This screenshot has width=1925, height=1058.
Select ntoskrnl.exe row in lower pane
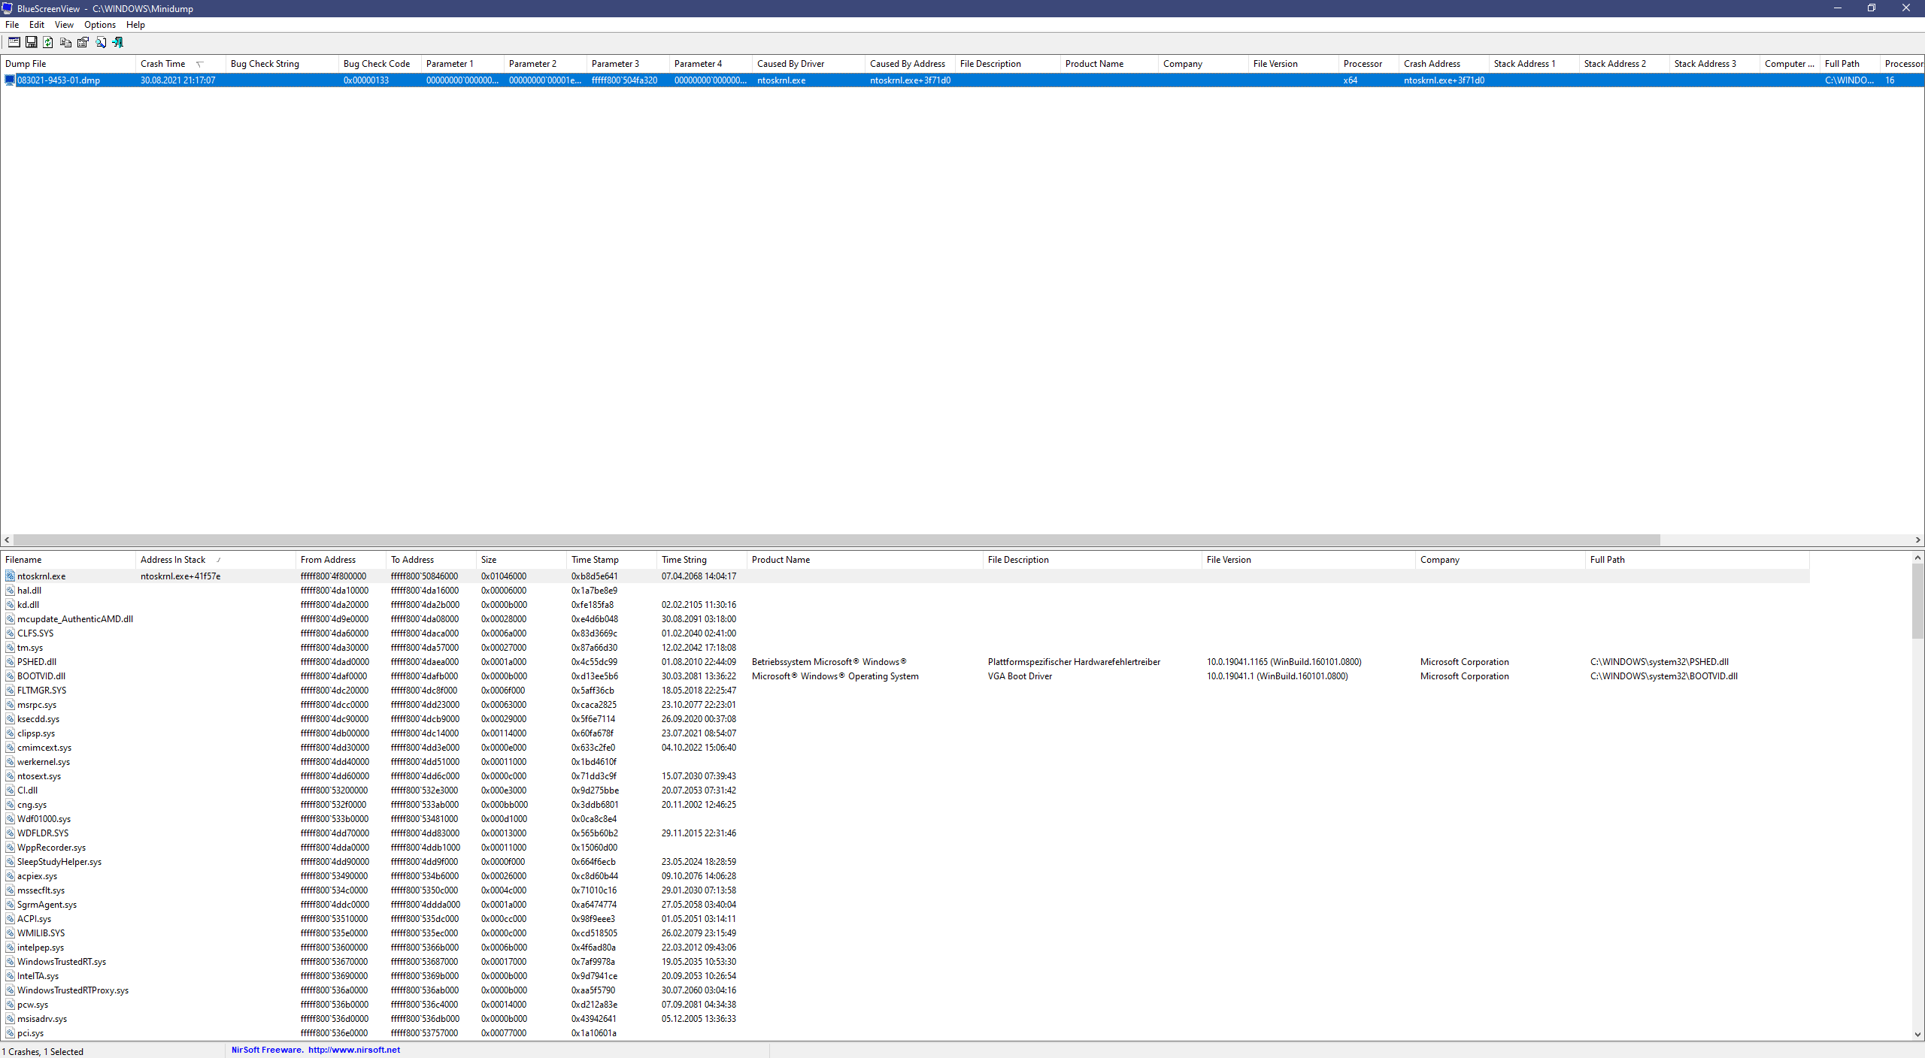[41, 576]
